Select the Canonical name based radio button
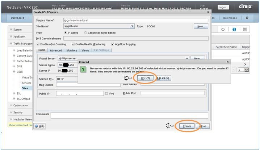260x151 pixels. pos(85,33)
